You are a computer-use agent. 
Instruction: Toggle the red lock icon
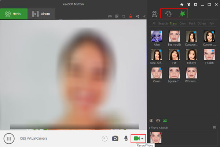(131, 16)
